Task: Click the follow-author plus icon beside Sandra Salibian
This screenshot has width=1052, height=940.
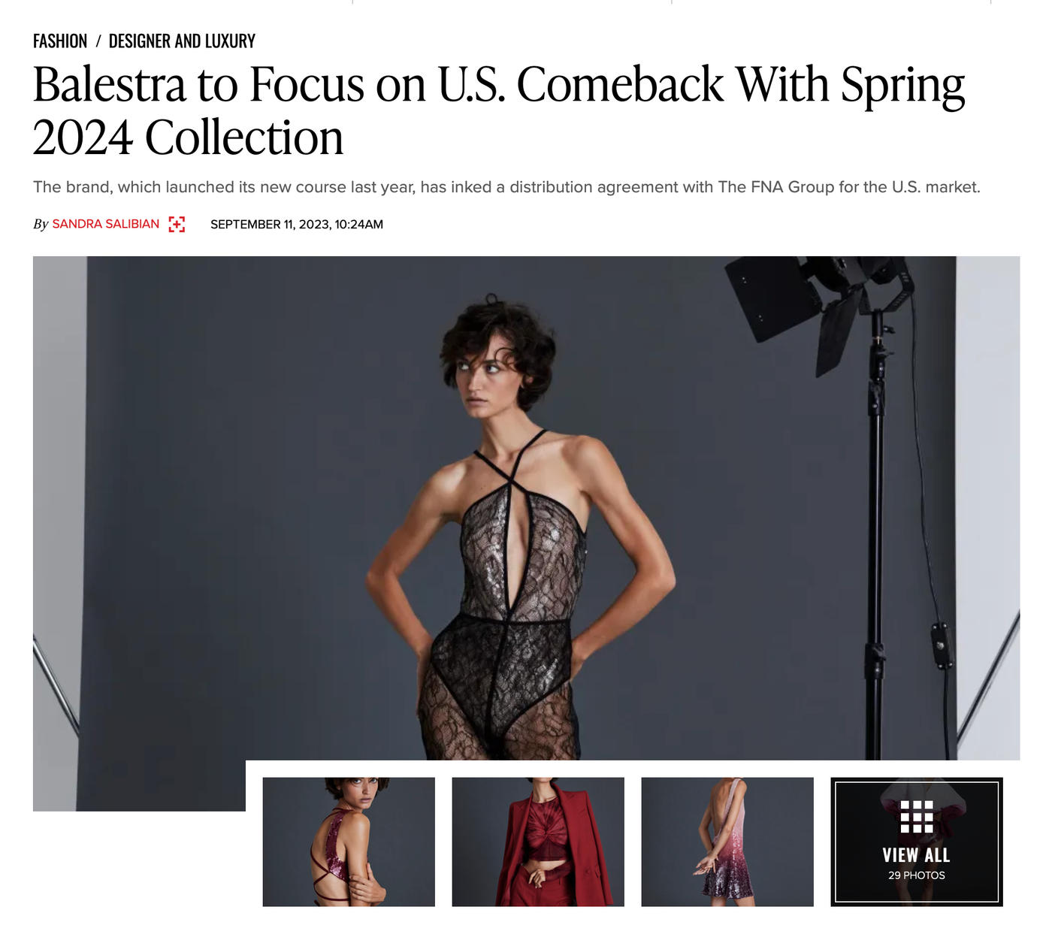Action: coord(177,224)
